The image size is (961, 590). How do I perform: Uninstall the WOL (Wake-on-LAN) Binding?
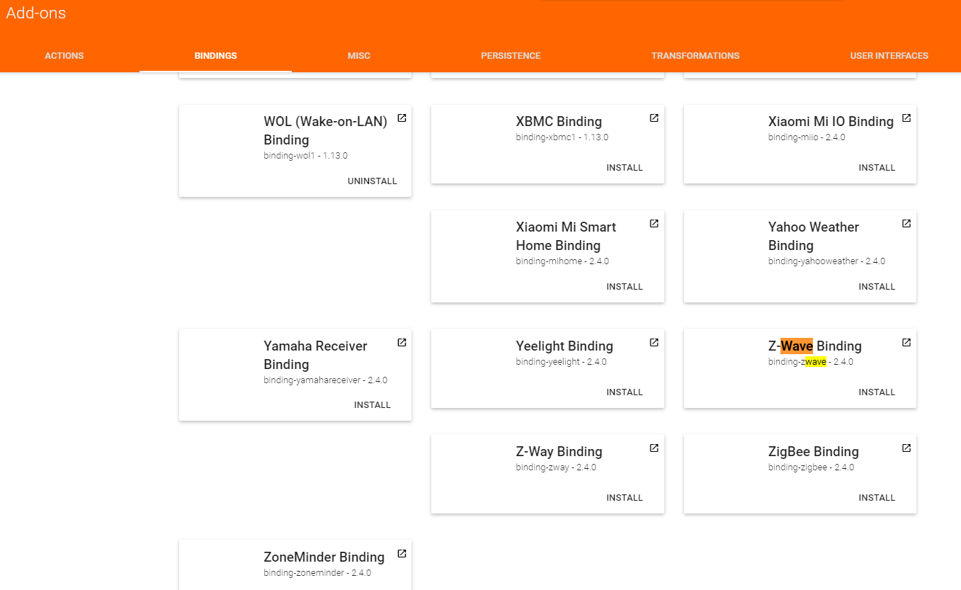(373, 181)
